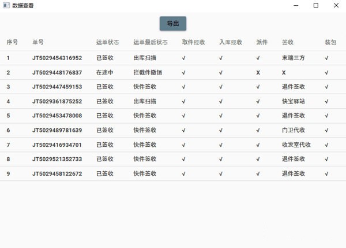Click sequence number 9 cell
346x248 pixels.
(8, 173)
